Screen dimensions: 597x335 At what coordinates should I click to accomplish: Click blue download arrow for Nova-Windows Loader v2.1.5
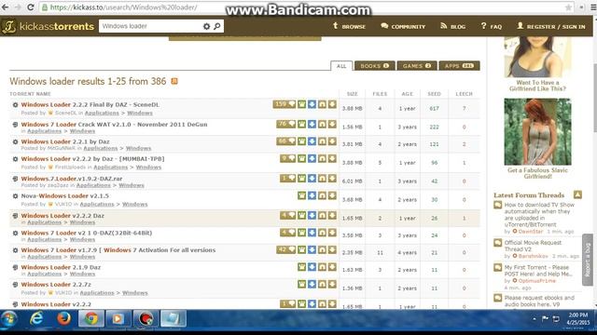312,195
